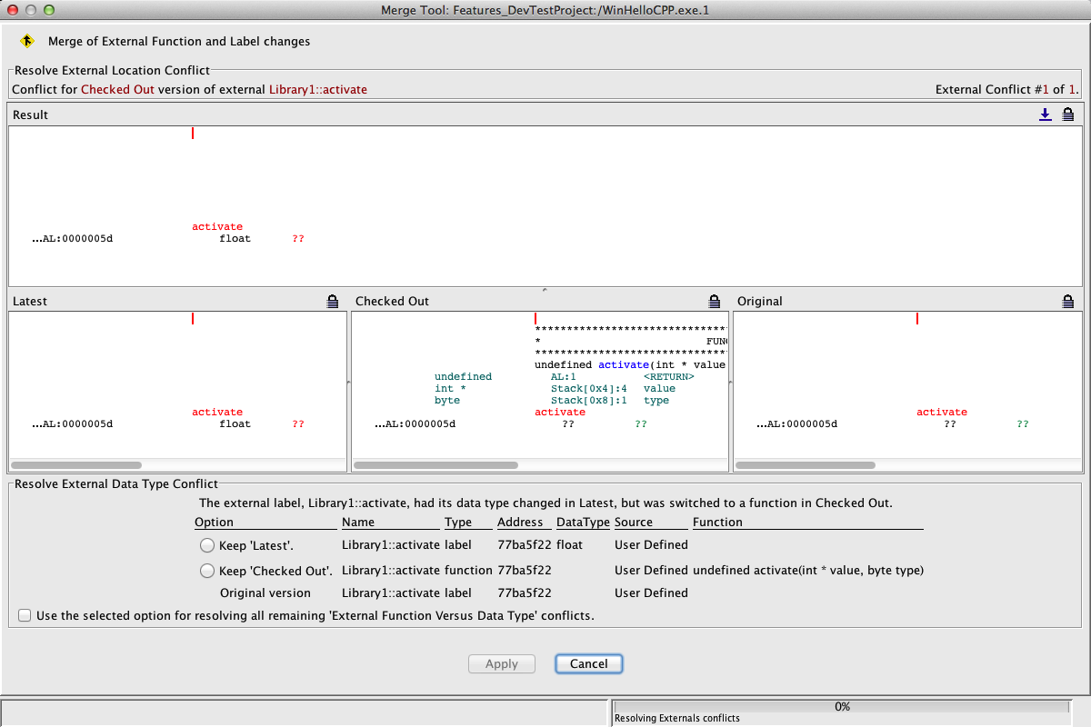The image size is (1091, 727).
Task: Click the green maximize window button
Action: 49,10
